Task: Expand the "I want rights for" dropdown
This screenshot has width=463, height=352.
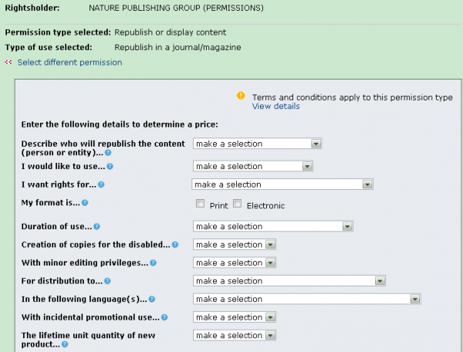Action: 282,184
